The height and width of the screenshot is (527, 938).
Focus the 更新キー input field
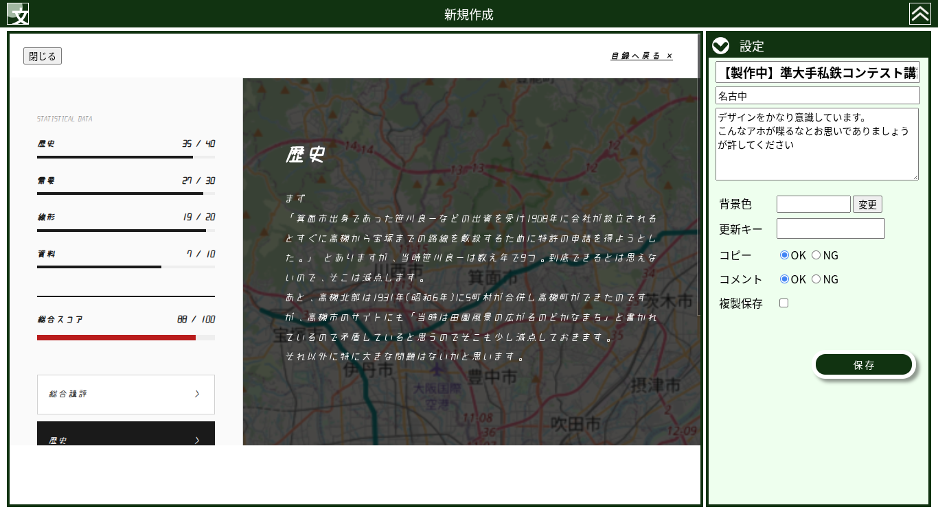coord(830,229)
